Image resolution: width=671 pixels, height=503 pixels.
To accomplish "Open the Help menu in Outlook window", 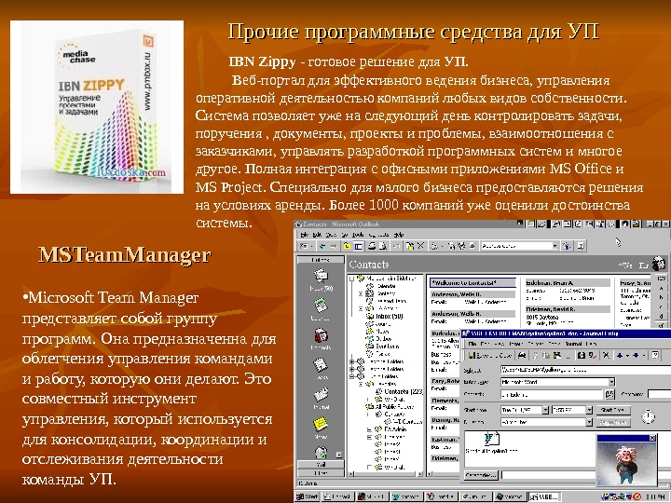I will [x=399, y=235].
